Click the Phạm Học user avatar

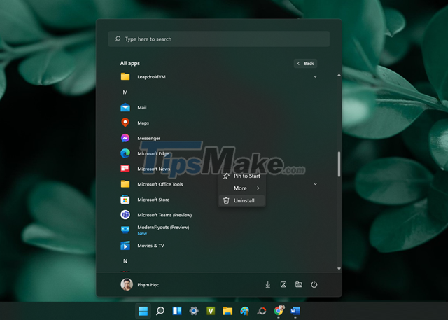point(127,284)
